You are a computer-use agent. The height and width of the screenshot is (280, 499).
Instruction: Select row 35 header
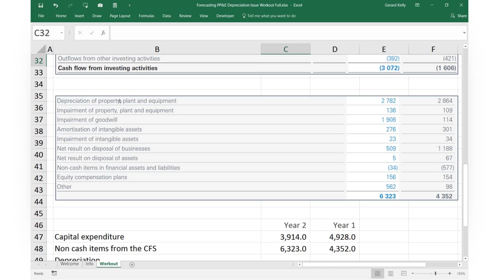(x=39, y=96)
